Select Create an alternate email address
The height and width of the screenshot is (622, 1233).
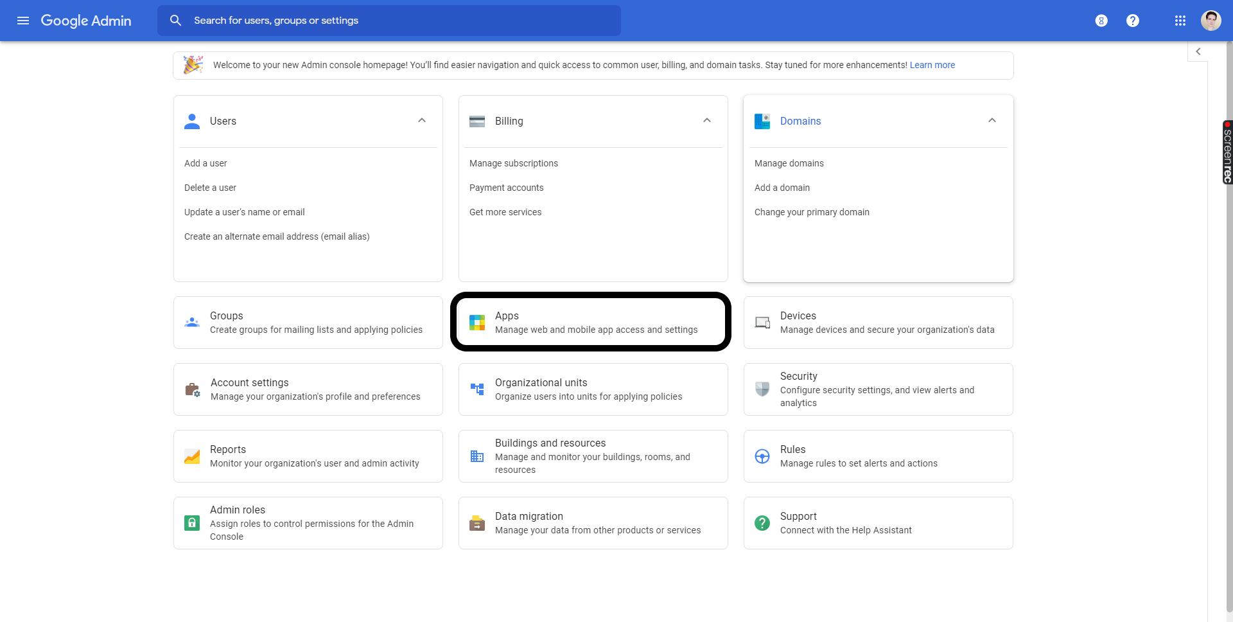pos(277,236)
